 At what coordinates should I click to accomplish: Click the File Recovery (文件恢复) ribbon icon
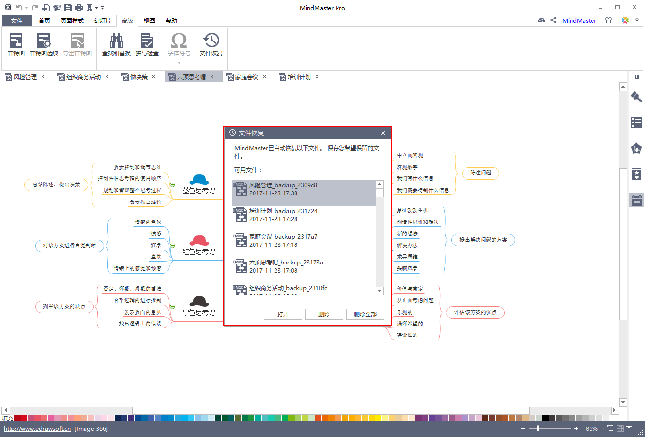211,44
